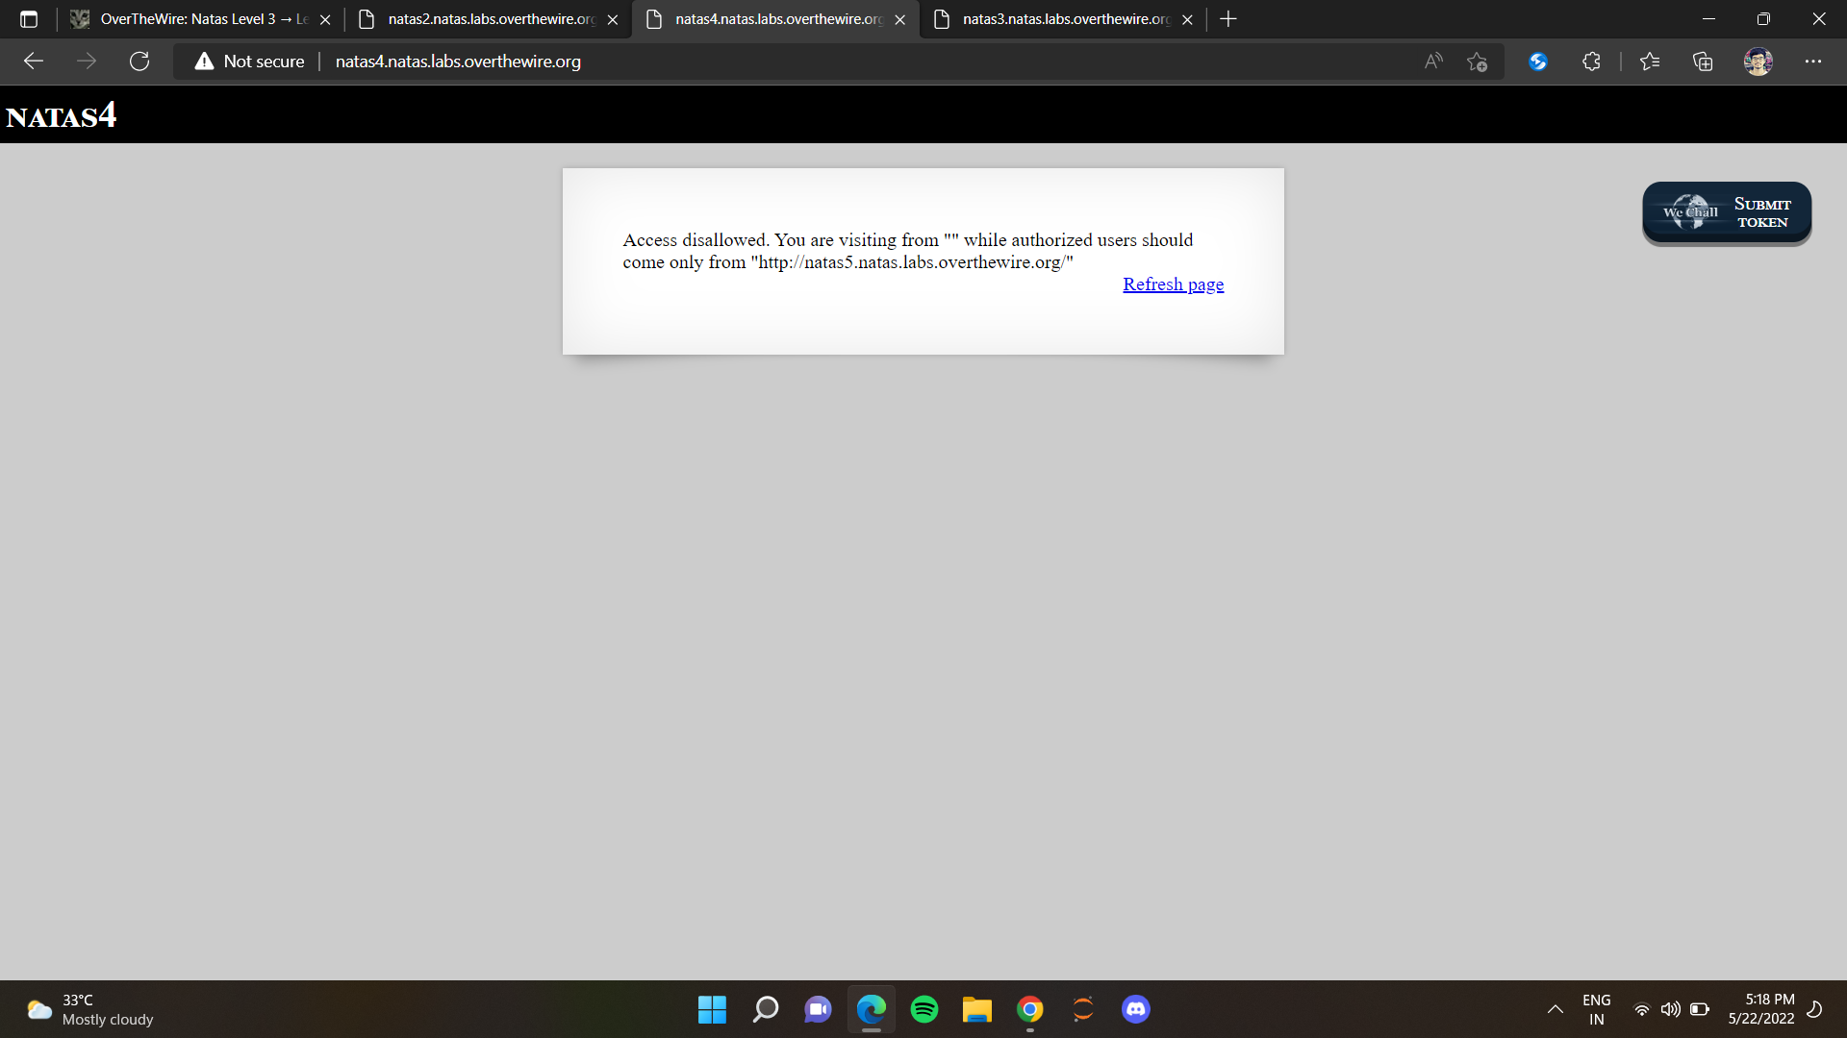Click the Not secure site warning
This screenshot has height=1038, width=1847.
pyautogui.click(x=250, y=62)
